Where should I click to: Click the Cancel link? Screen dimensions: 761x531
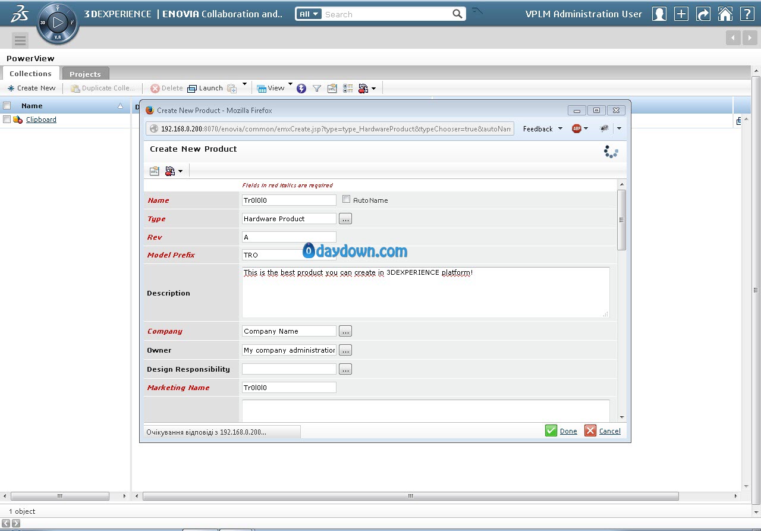[x=609, y=431]
